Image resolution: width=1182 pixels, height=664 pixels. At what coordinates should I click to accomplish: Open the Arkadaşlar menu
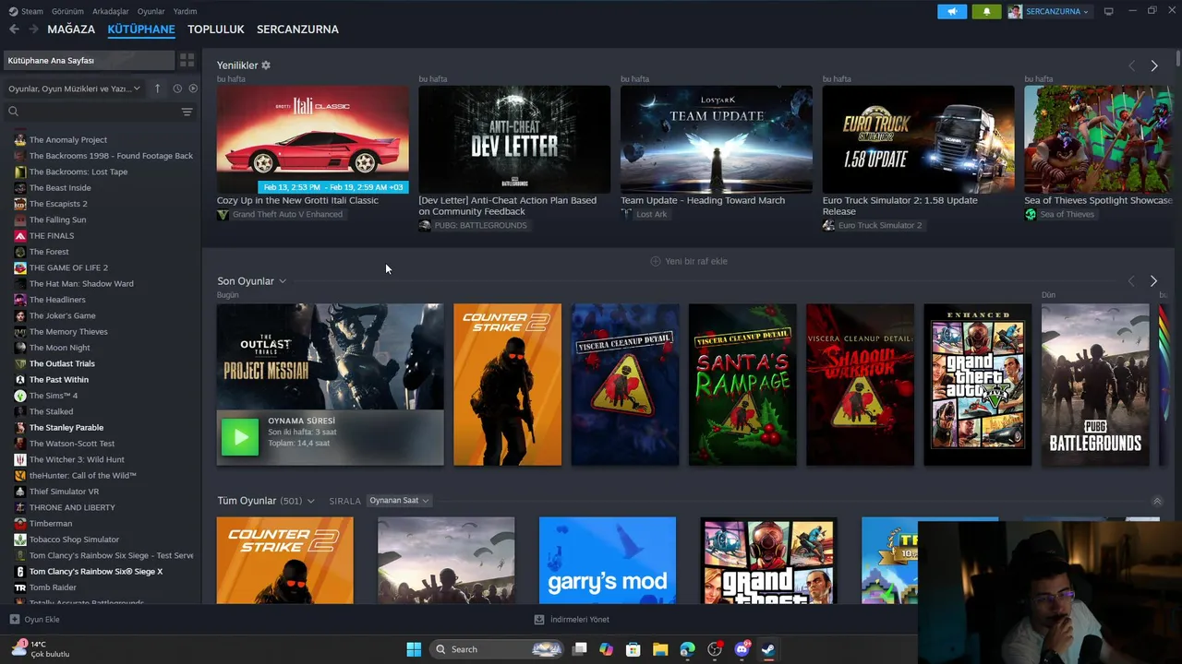(111, 11)
